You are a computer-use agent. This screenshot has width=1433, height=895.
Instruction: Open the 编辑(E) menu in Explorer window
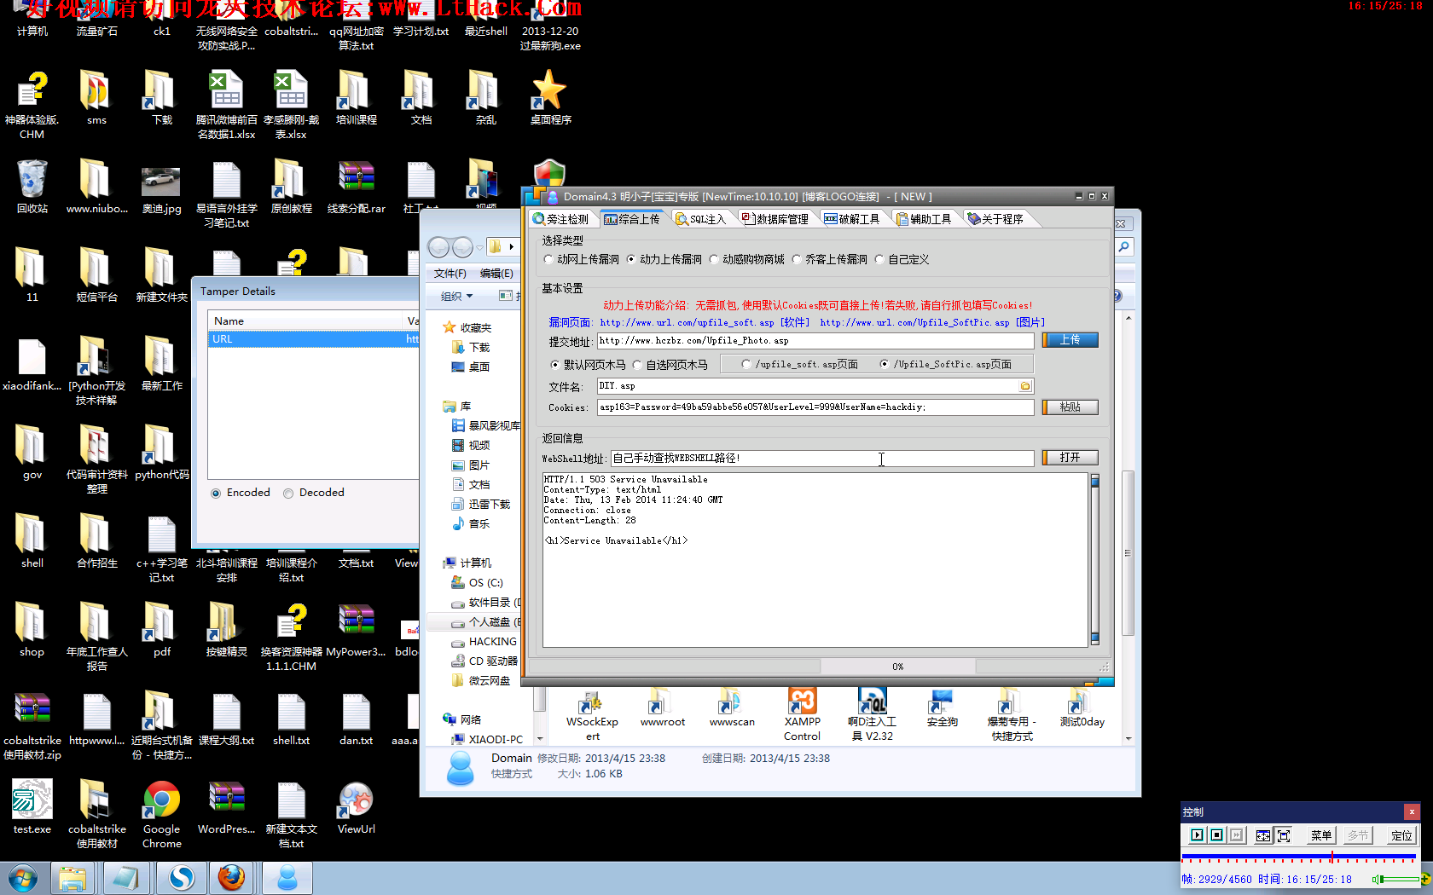(x=496, y=274)
